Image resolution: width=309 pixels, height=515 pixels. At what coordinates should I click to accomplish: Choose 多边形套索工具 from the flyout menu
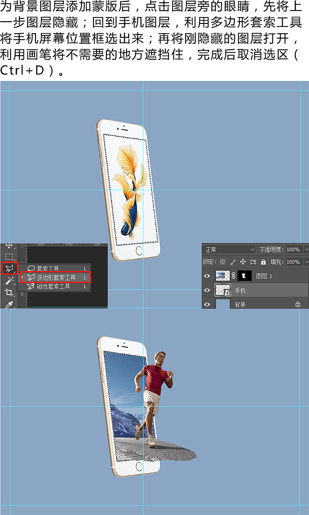pyautogui.click(x=56, y=278)
